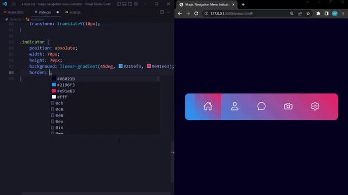The image size is (348, 195).
Task: Open color picker for #2196f3 swatch in code
Action: [121, 66]
